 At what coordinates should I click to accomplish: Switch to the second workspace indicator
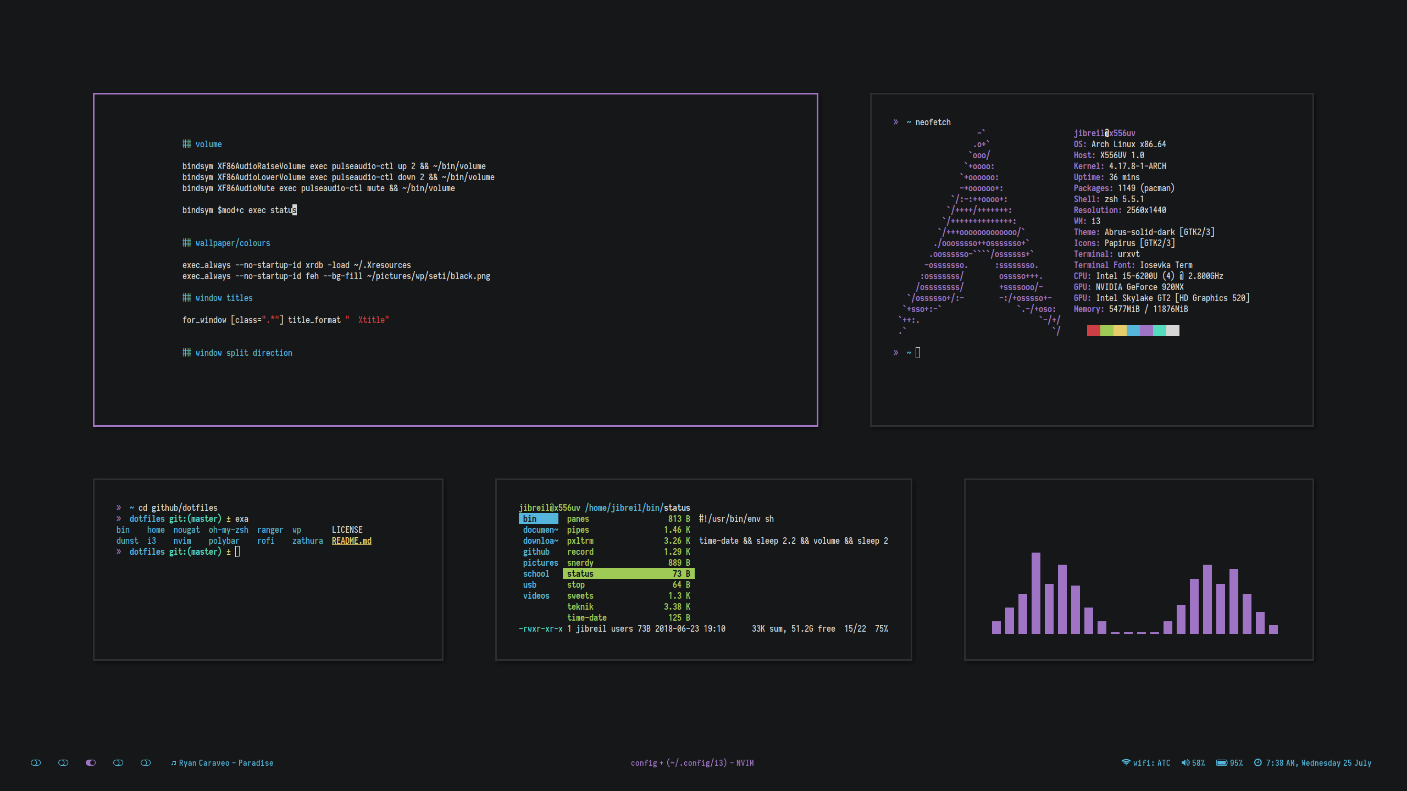[x=63, y=762]
